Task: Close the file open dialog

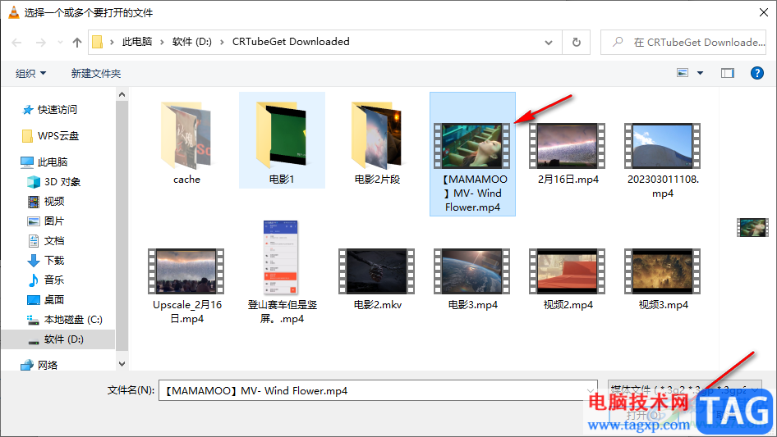Action: (x=764, y=12)
